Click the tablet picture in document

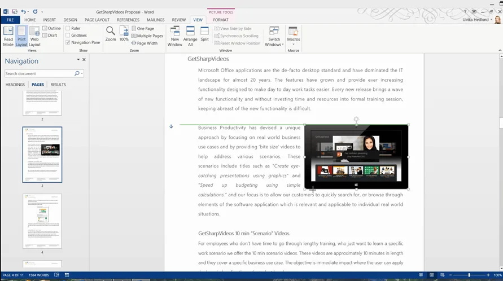coord(356,157)
